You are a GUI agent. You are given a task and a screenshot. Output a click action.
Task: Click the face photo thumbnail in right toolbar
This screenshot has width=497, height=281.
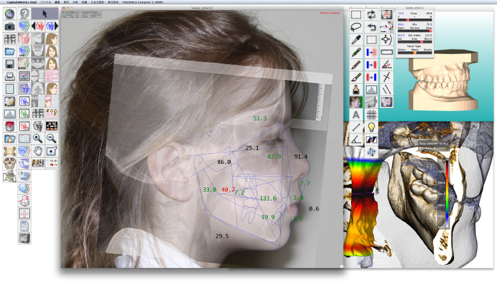pyautogui.click(x=356, y=102)
